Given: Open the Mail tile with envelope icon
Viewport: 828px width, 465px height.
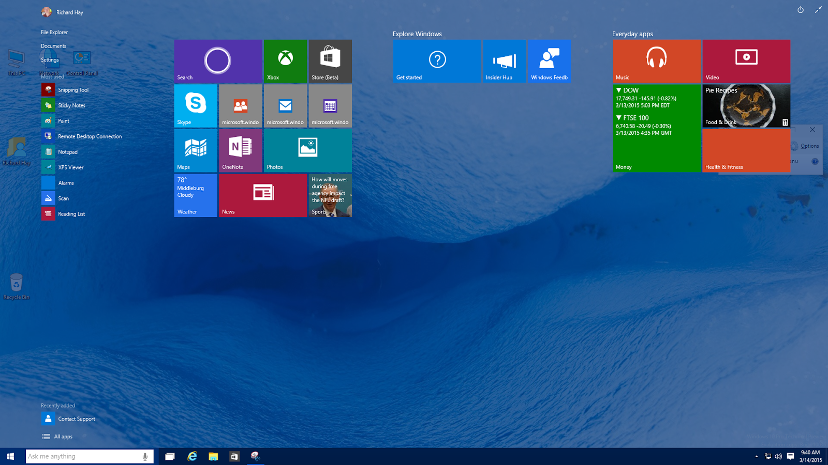Looking at the screenshot, I should pyautogui.click(x=285, y=106).
